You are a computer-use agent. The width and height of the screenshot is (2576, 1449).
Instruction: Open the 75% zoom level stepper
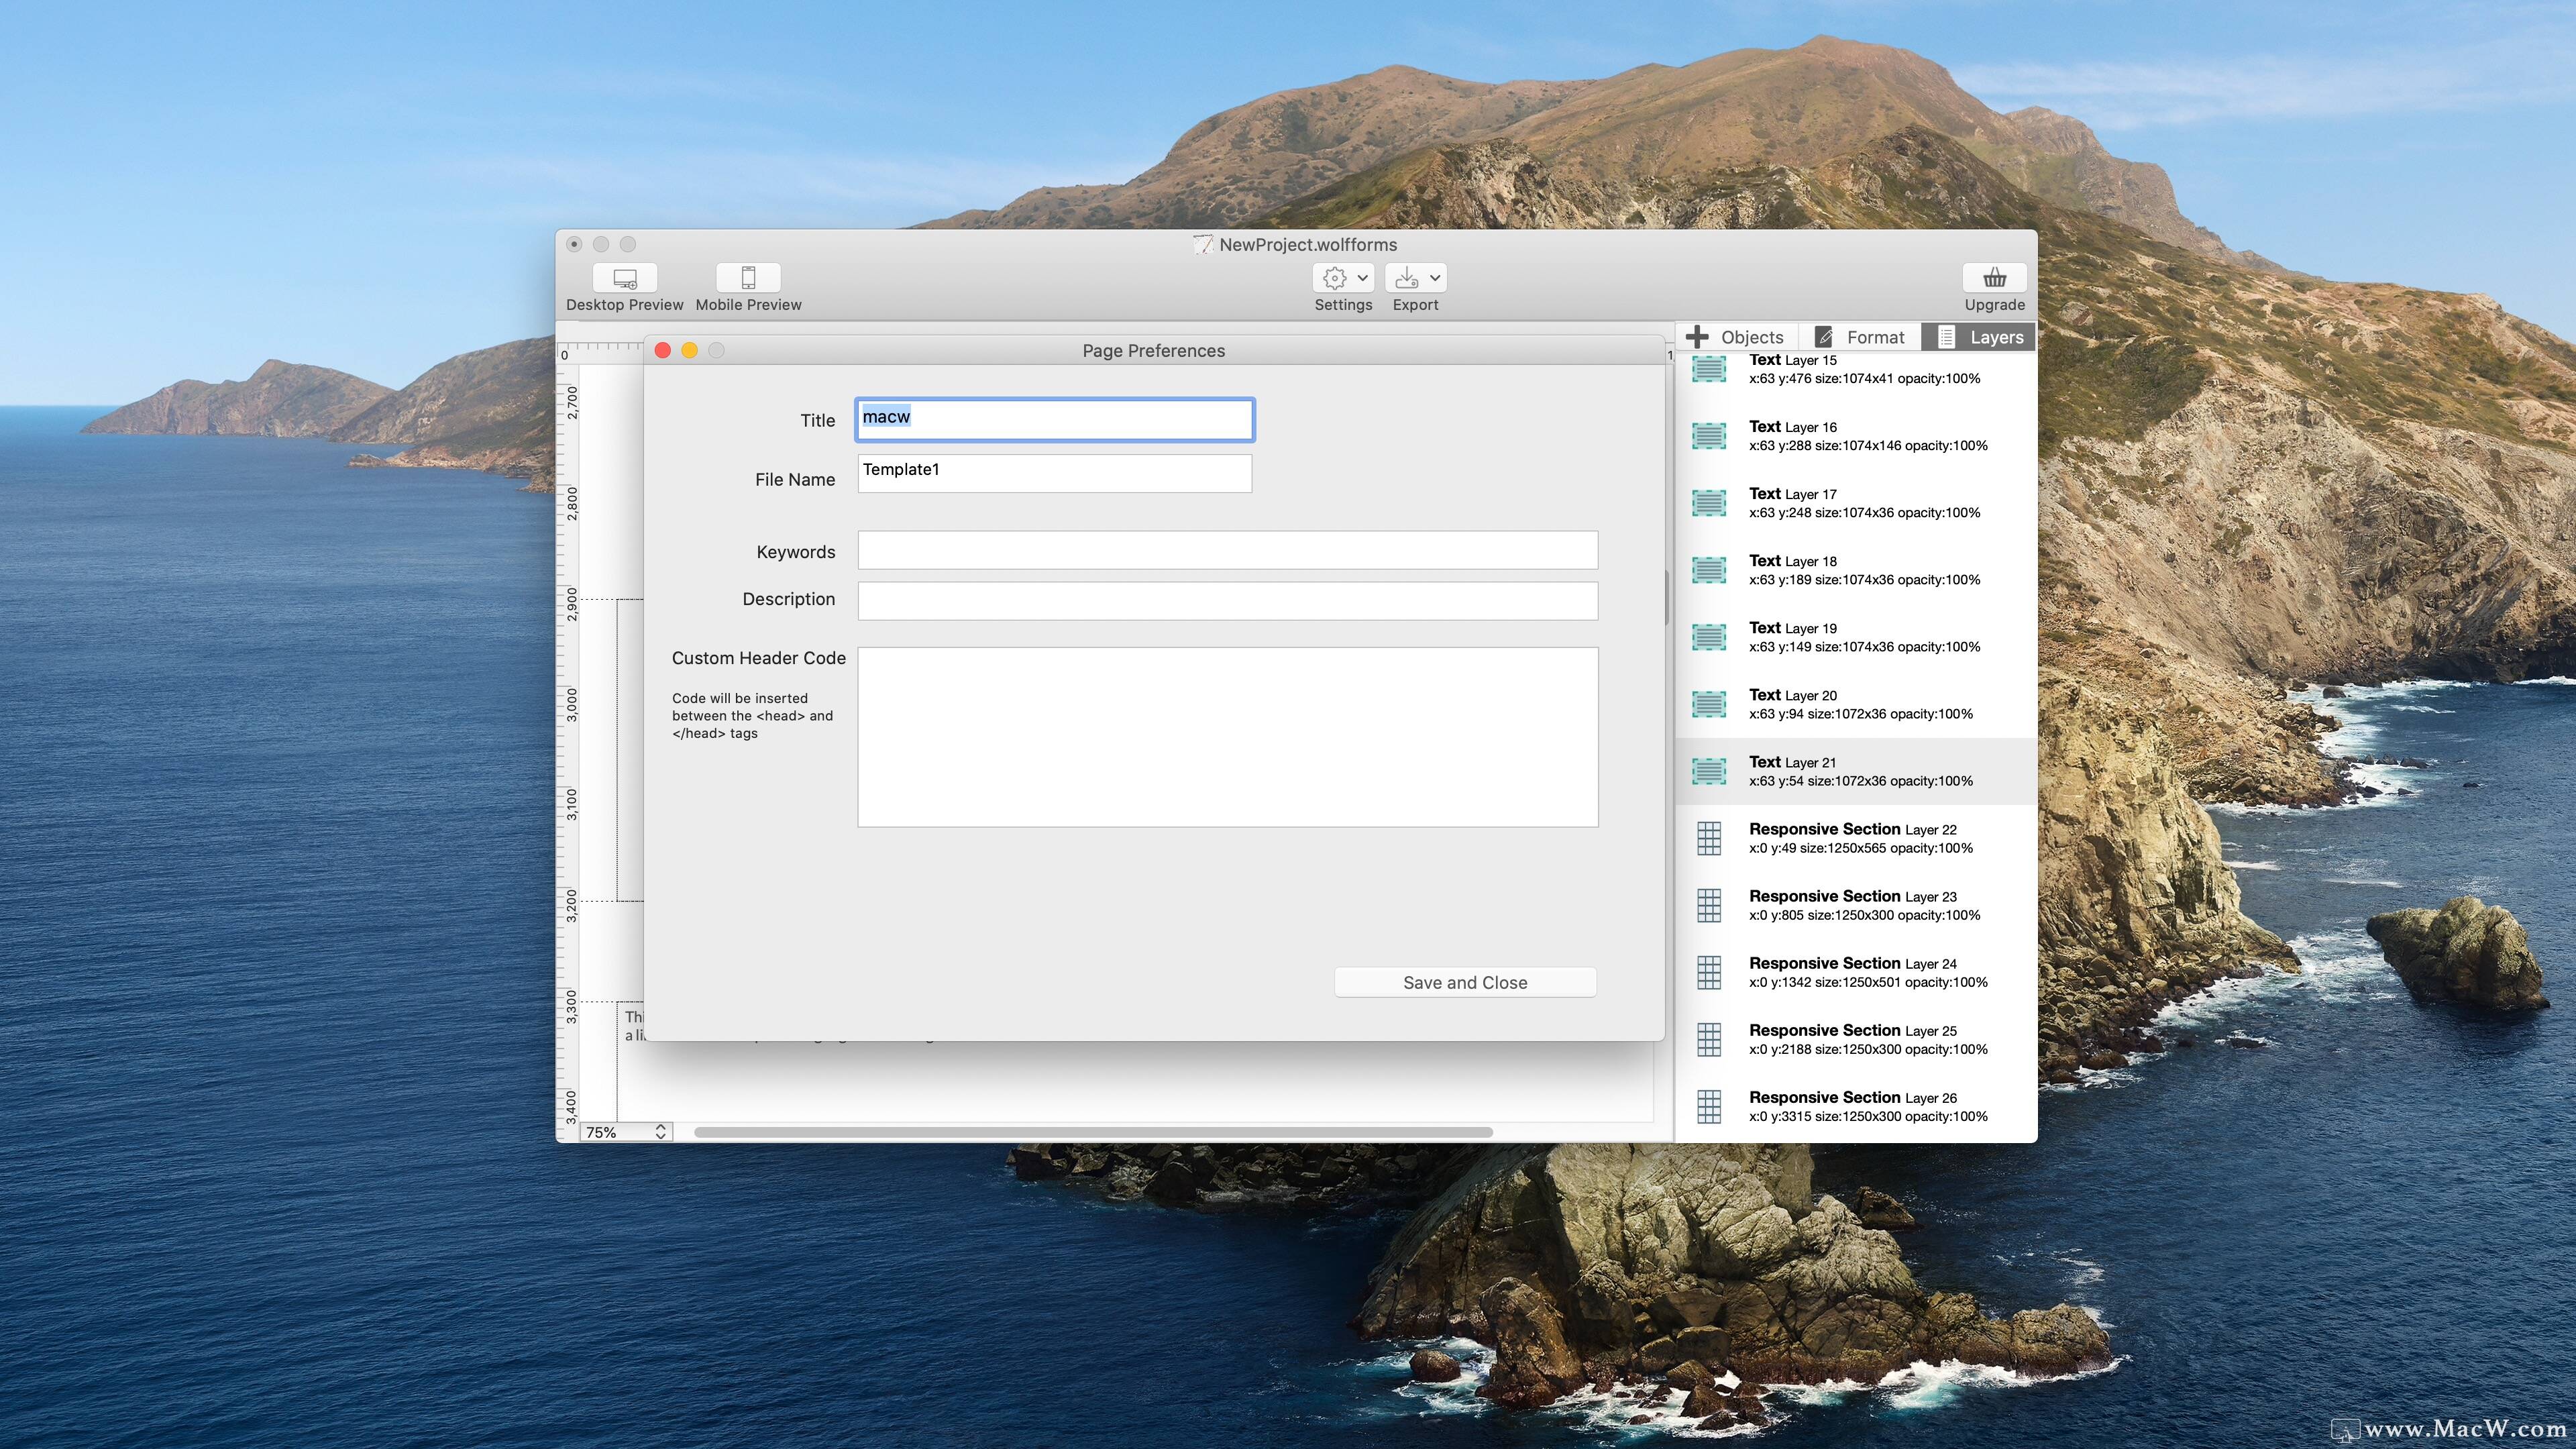(x=660, y=1132)
